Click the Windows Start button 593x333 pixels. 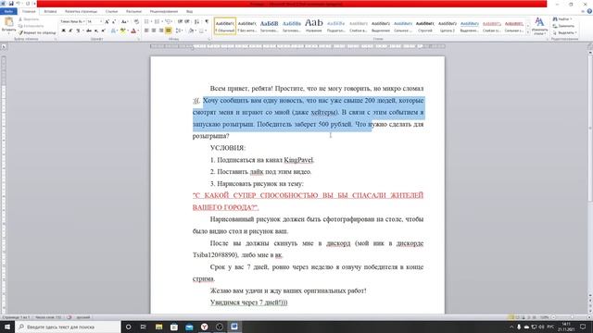pyautogui.click(x=7, y=327)
